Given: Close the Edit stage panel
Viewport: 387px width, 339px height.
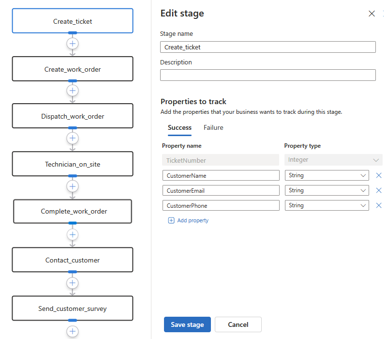Looking at the screenshot, I should (x=372, y=14).
